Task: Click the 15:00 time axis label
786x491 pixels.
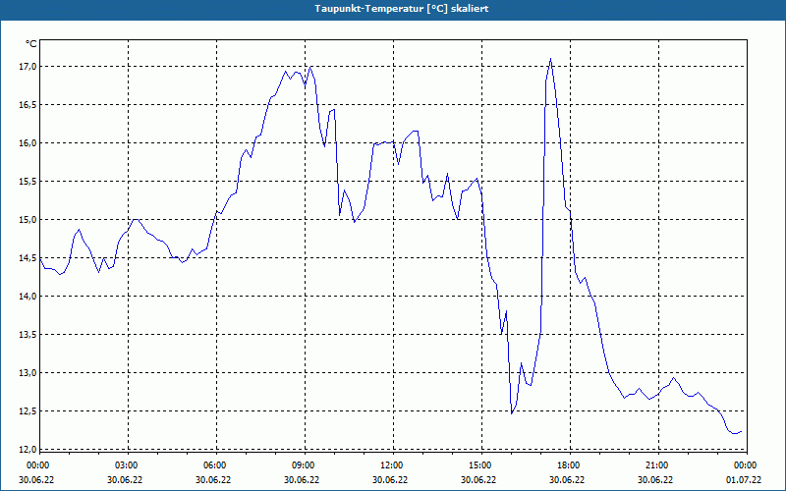Action: click(480, 465)
